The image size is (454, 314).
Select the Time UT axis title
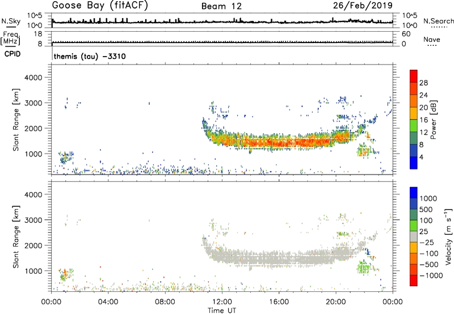222,311
